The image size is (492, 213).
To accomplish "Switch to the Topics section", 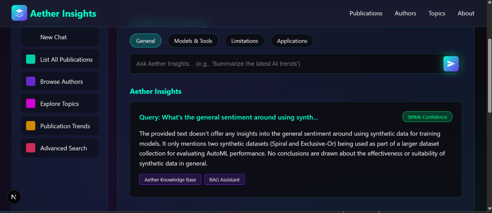I will click(437, 13).
